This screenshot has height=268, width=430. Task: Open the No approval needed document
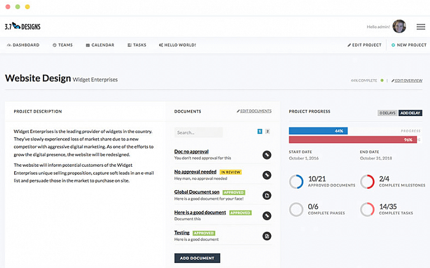(x=195, y=172)
